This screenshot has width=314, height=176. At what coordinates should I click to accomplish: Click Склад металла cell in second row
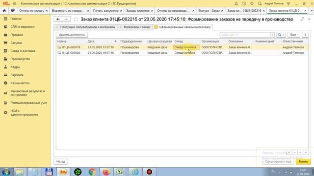pyautogui.click(x=186, y=53)
